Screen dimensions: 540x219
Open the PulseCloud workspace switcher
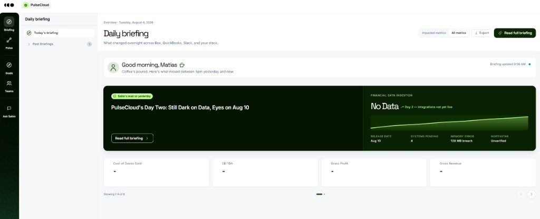36,5
